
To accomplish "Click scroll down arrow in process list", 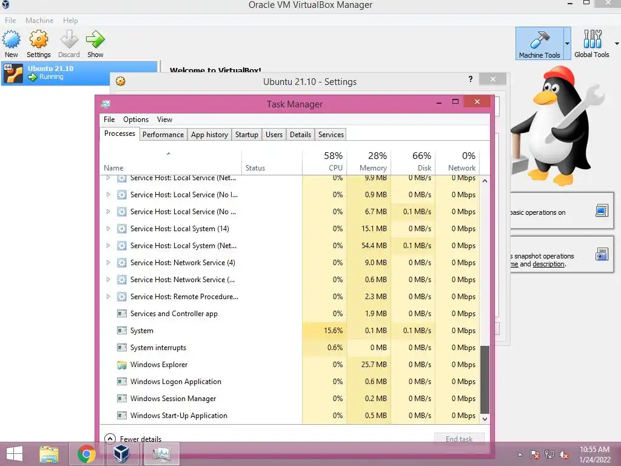I will [x=485, y=419].
